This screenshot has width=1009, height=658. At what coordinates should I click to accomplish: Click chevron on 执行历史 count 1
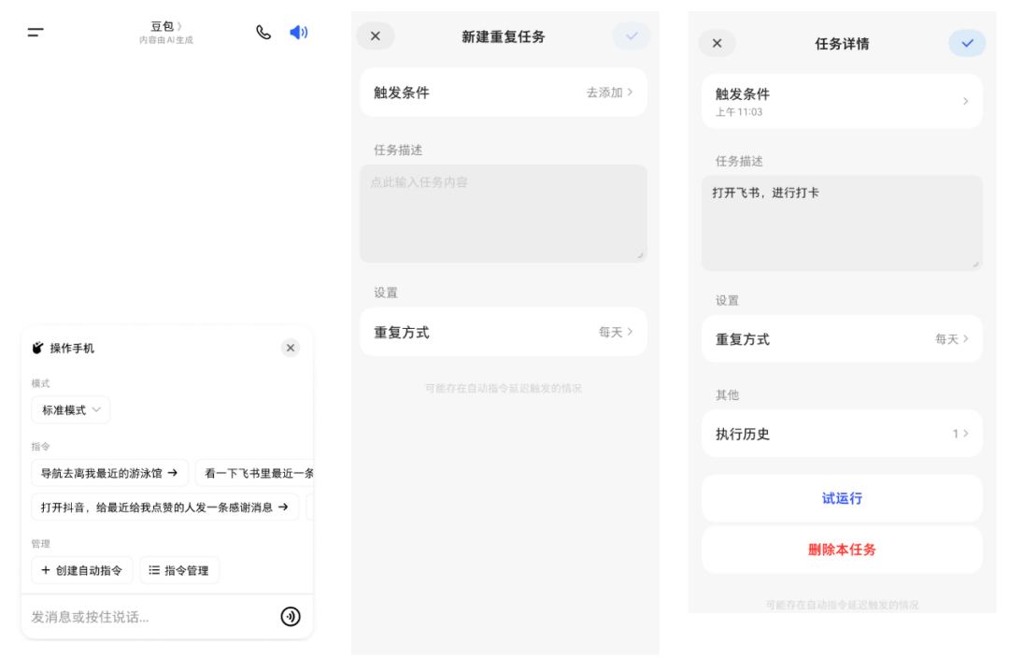965,434
